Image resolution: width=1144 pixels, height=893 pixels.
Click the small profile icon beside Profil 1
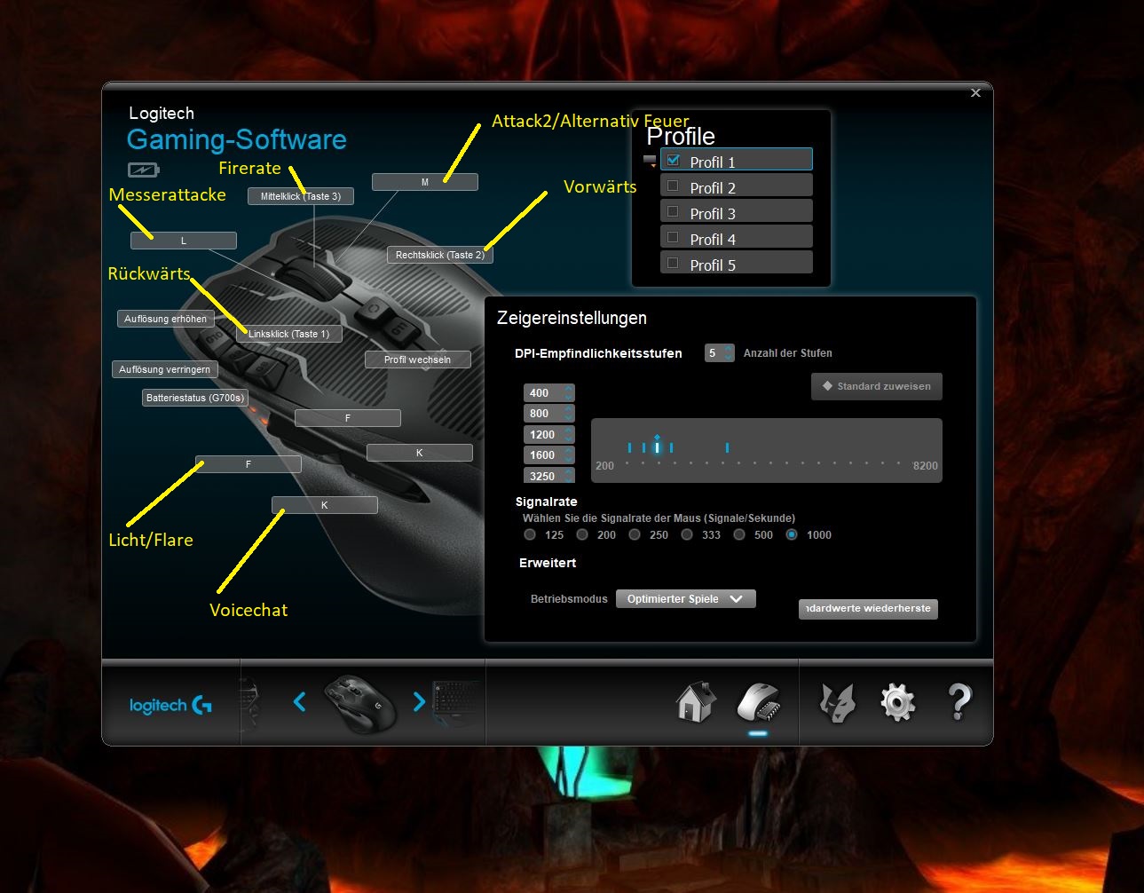click(650, 162)
